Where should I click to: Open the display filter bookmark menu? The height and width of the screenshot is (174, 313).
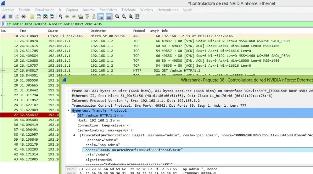pyautogui.click(x=3, y=24)
